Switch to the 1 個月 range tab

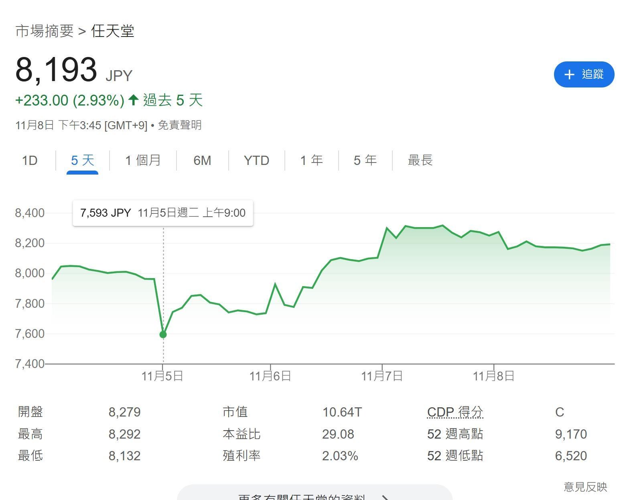click(x=143, y=161)
